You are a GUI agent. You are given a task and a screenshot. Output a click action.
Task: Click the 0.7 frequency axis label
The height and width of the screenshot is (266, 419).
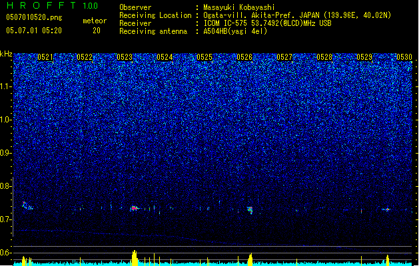pyautogui.click(x=6, y=219)
